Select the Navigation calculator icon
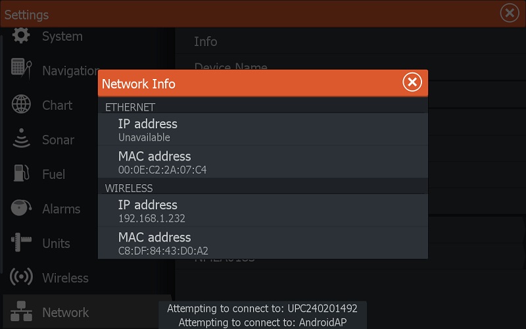Image resolution: width=526 pixels, height=329 pixels. [x=21, y=70]
